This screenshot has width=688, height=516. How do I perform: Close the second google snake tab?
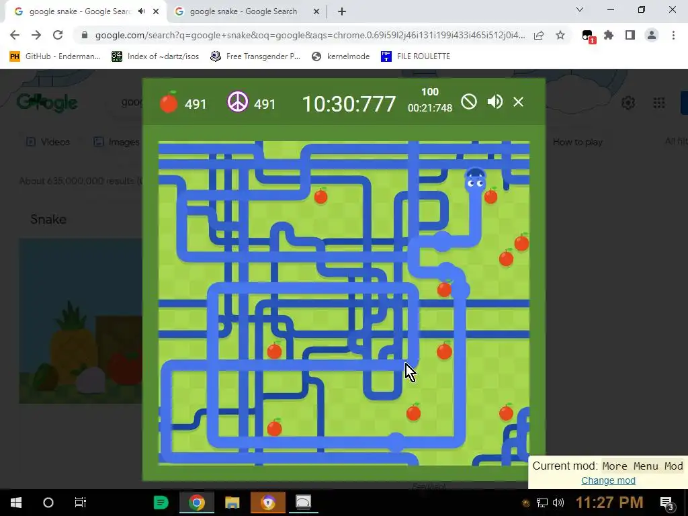click(x=316, y=11)
